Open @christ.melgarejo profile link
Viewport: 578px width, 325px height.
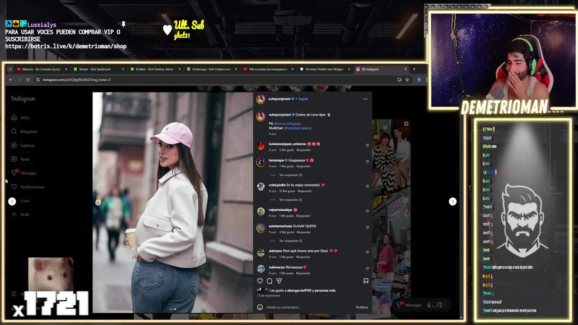point(288,124)
